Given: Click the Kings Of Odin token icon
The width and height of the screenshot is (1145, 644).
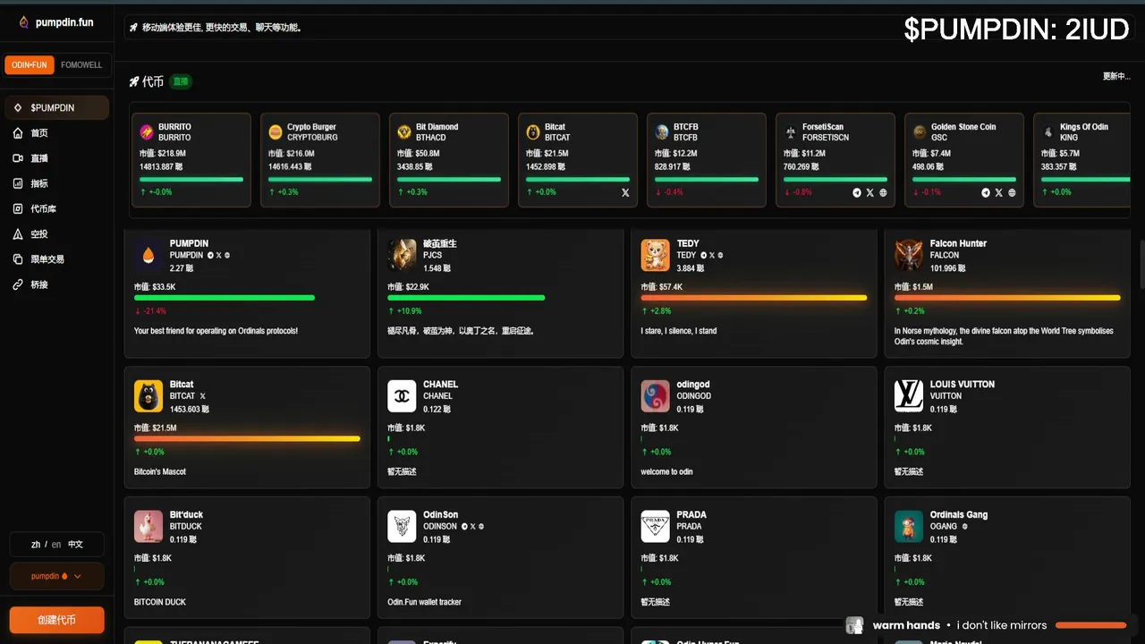Looking at the screenshot, I should [1048, 131].
